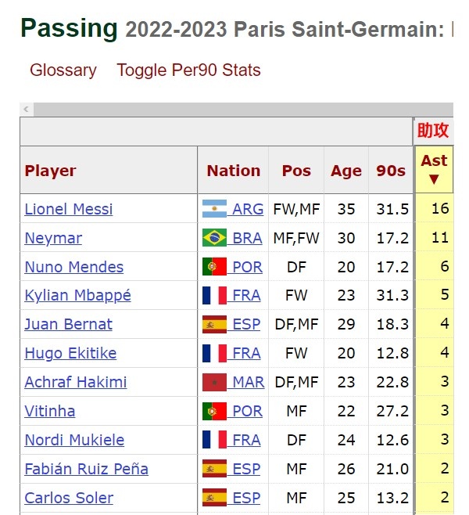This screenshot has height=515, width=469.
Task: Click the Ast sort descending arrow
Action: (434, 179)
